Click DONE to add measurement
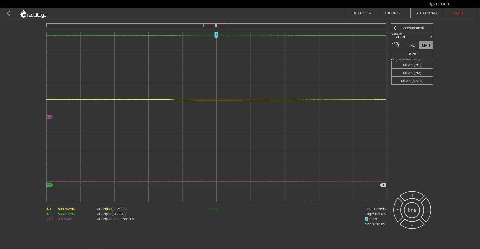The image size is (480, 249). pos(412,54)
